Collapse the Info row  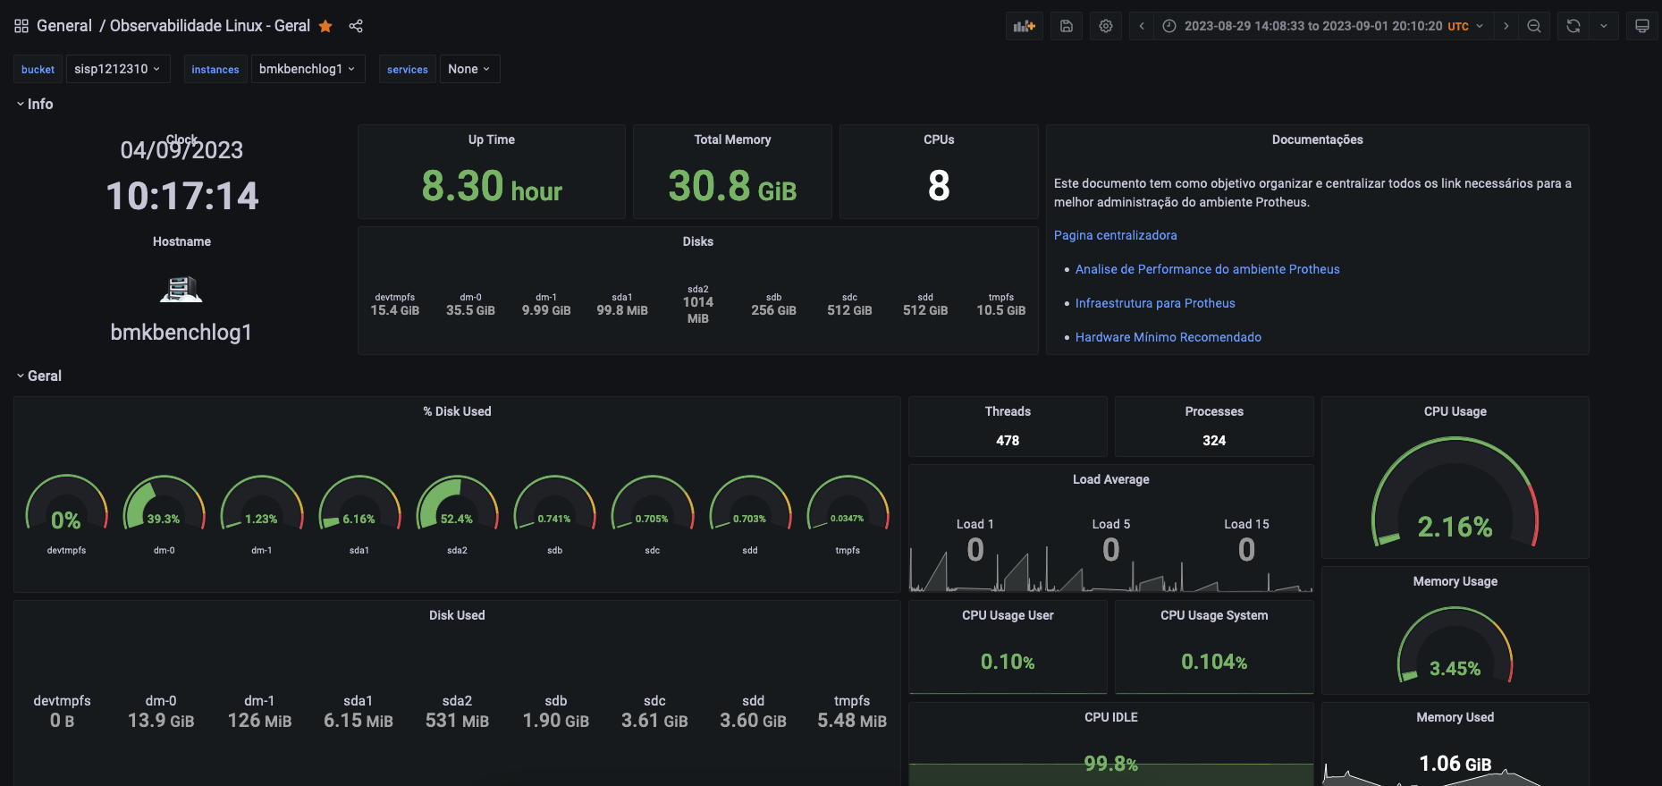tap(35, 105)
